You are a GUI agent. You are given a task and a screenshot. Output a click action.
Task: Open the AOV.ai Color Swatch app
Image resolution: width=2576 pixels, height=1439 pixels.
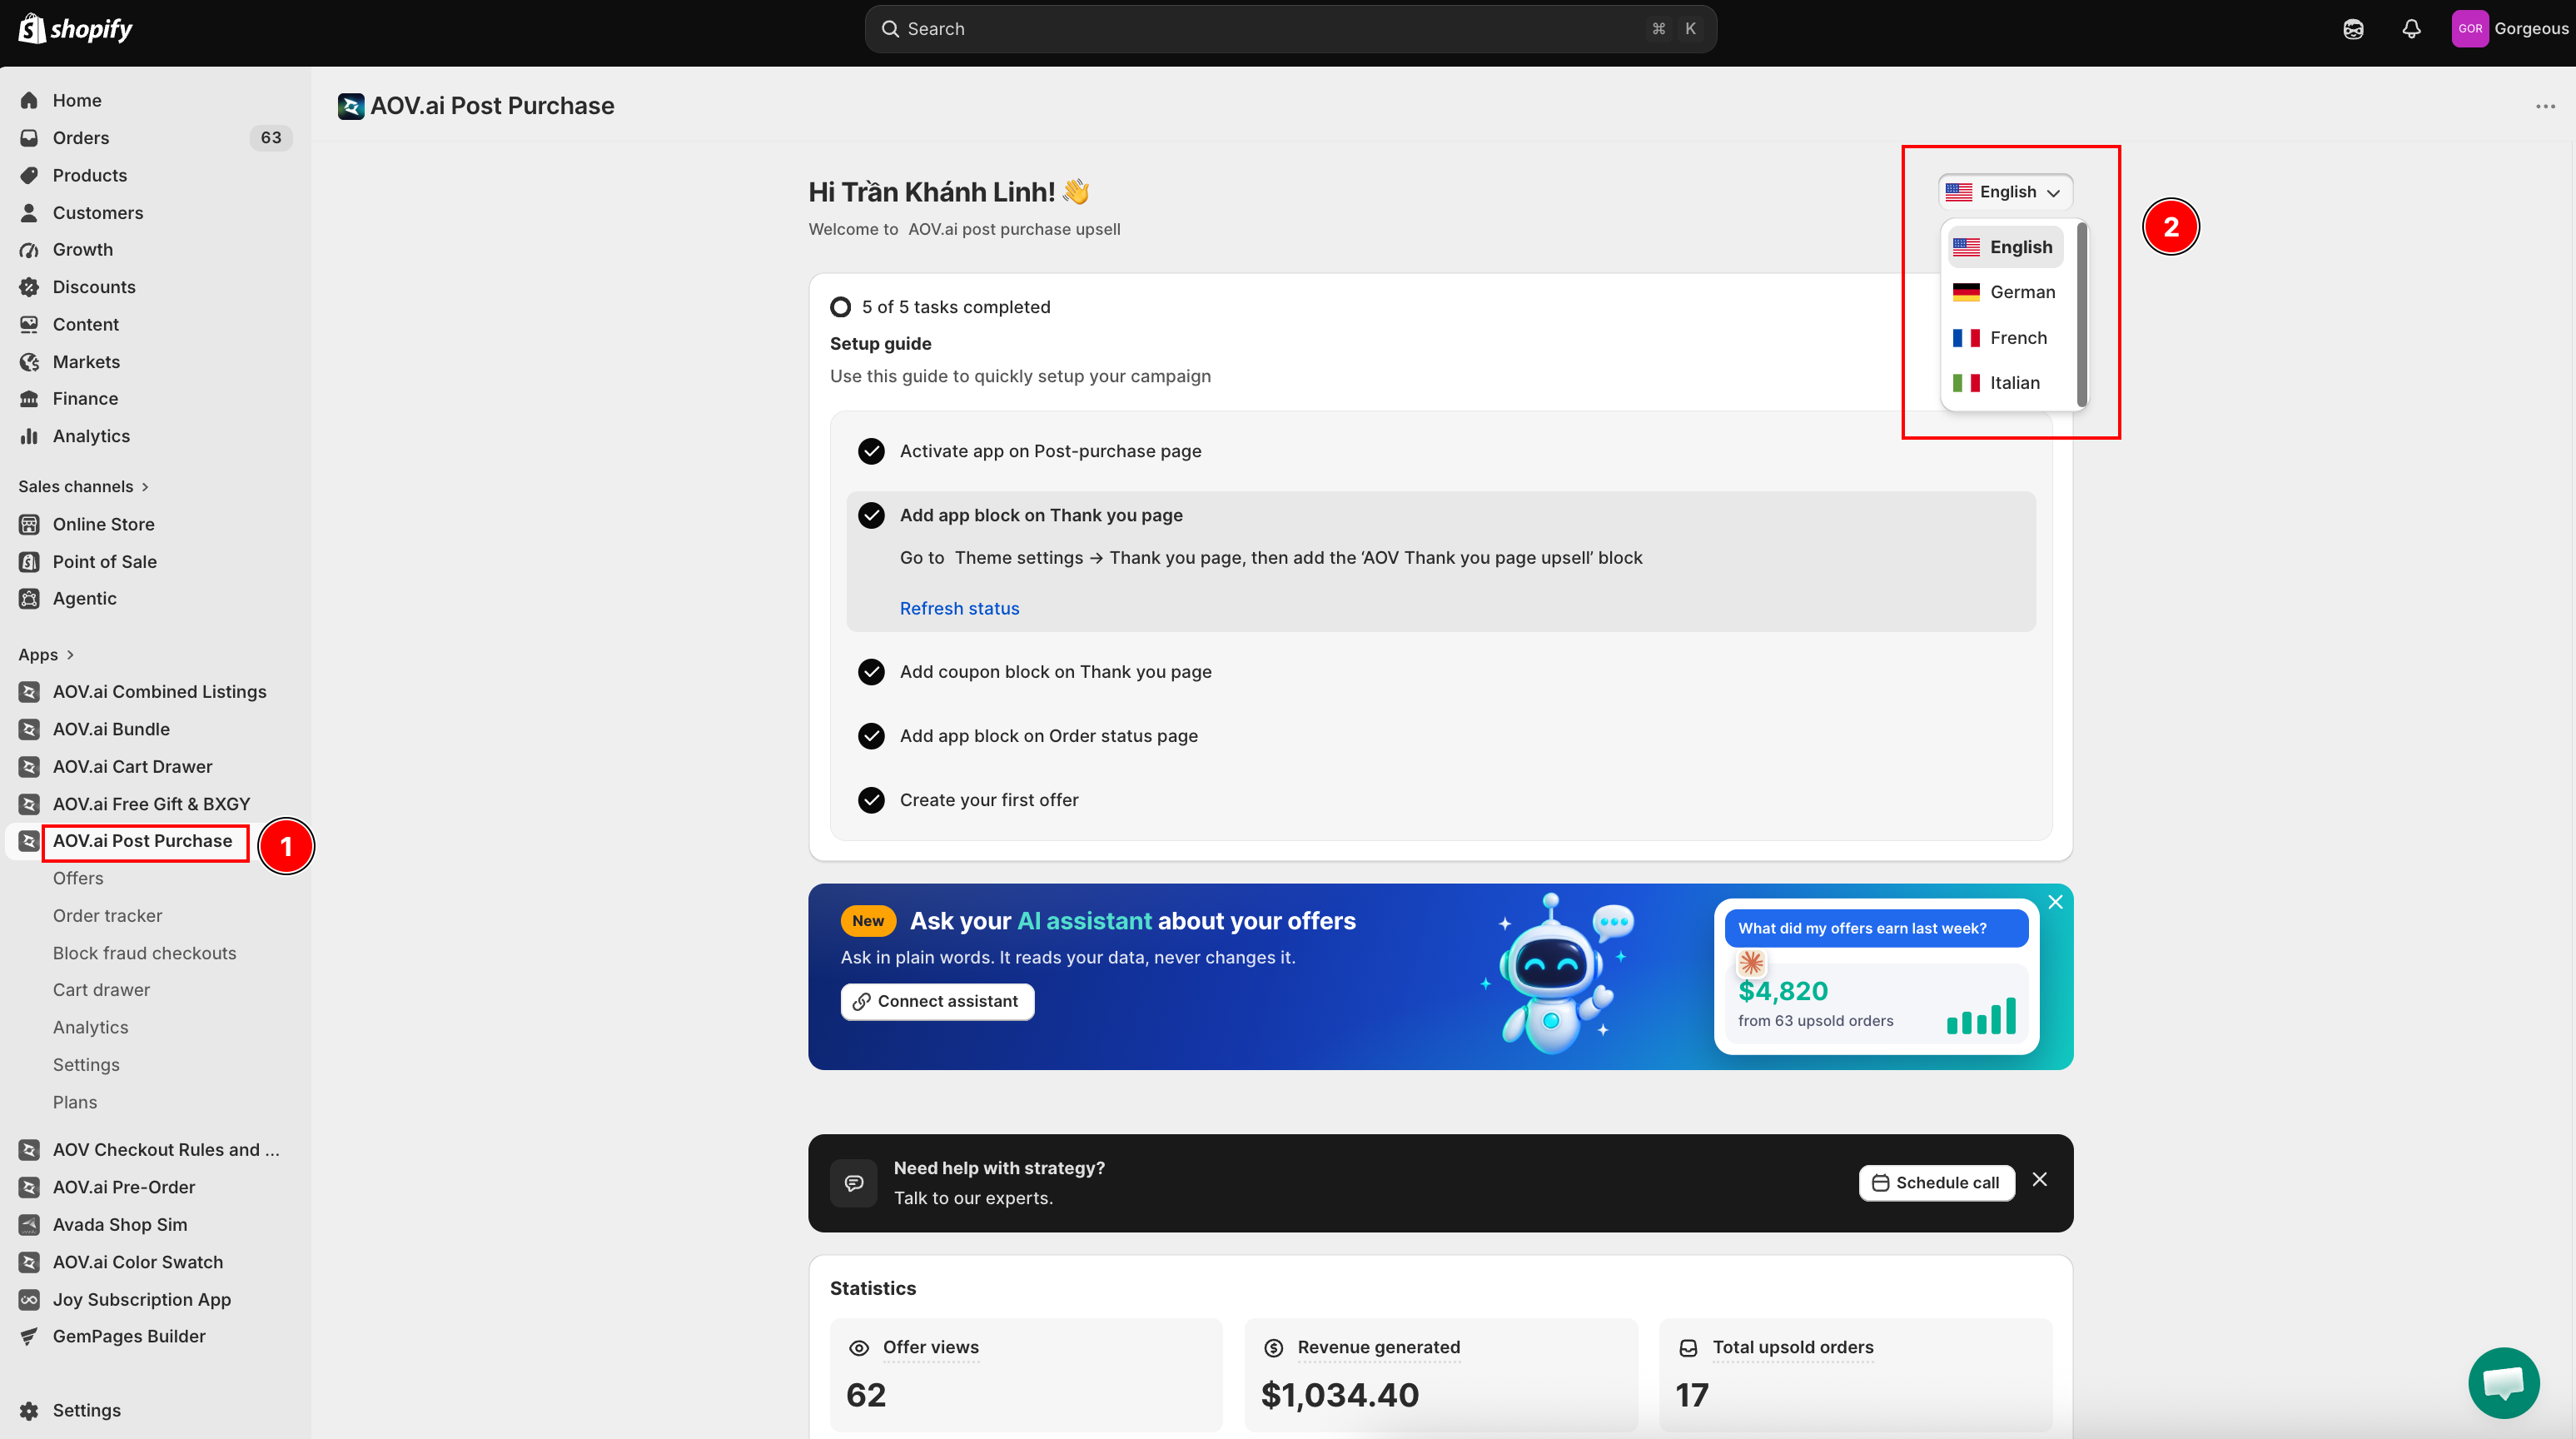pos(138,1262)
